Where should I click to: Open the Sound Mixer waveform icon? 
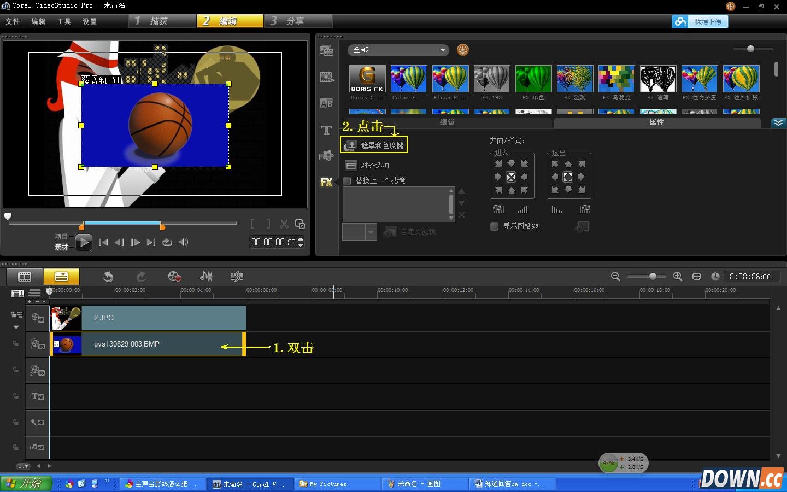click(207, 277)
